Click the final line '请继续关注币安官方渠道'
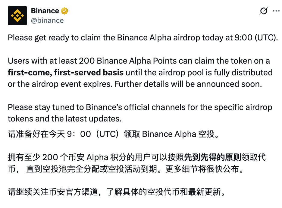 point(116,192)
